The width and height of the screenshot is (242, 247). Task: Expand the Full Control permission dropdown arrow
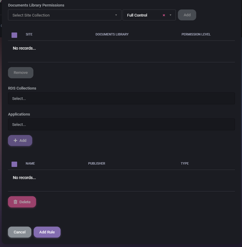tap(170, 15)
